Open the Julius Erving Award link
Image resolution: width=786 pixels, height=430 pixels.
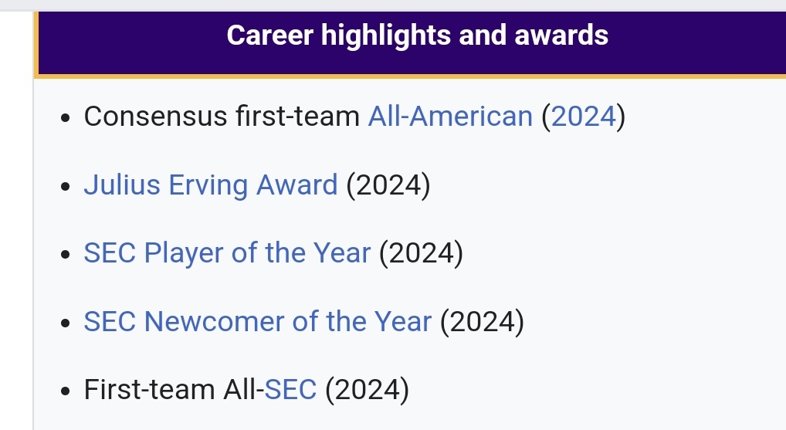(211, 185)
